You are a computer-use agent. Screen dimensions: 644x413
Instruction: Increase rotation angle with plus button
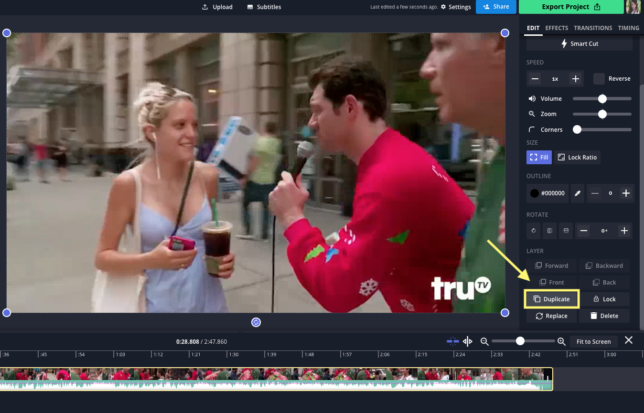624,231
